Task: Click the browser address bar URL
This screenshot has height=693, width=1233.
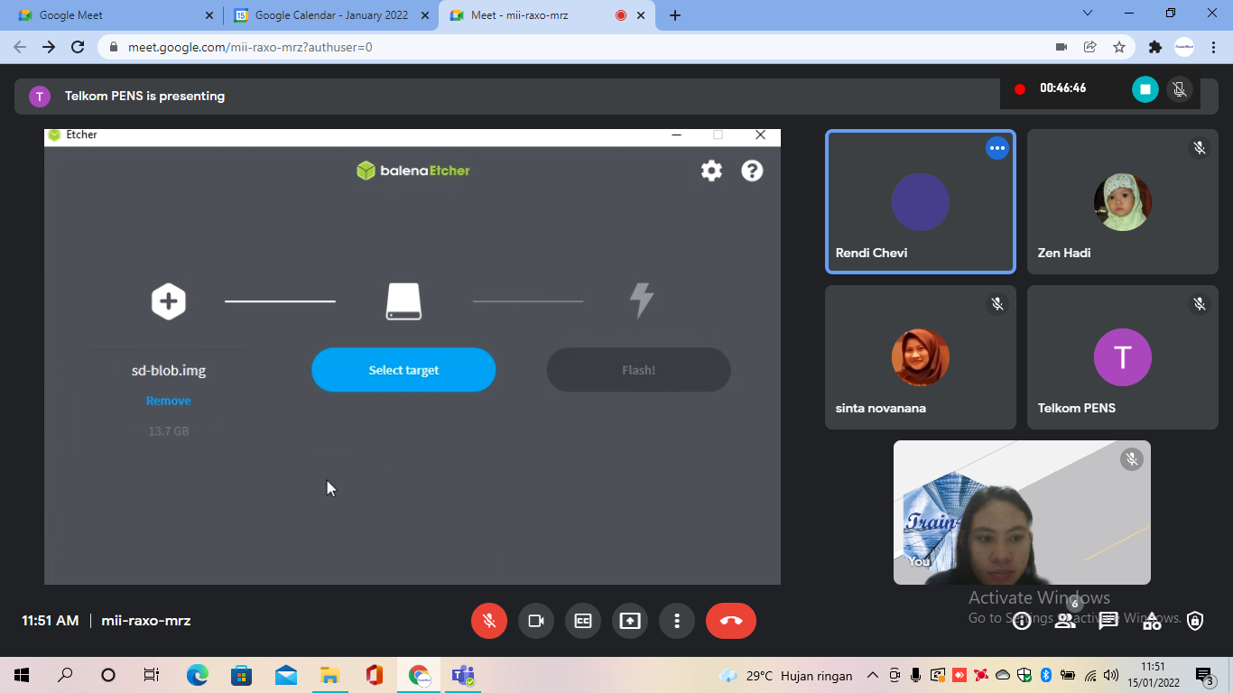Action: (x=250, y=47)
